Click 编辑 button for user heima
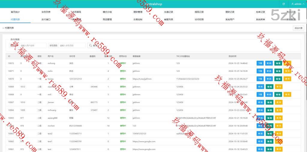Screen dimensions: 307x152 pos(278,79)
